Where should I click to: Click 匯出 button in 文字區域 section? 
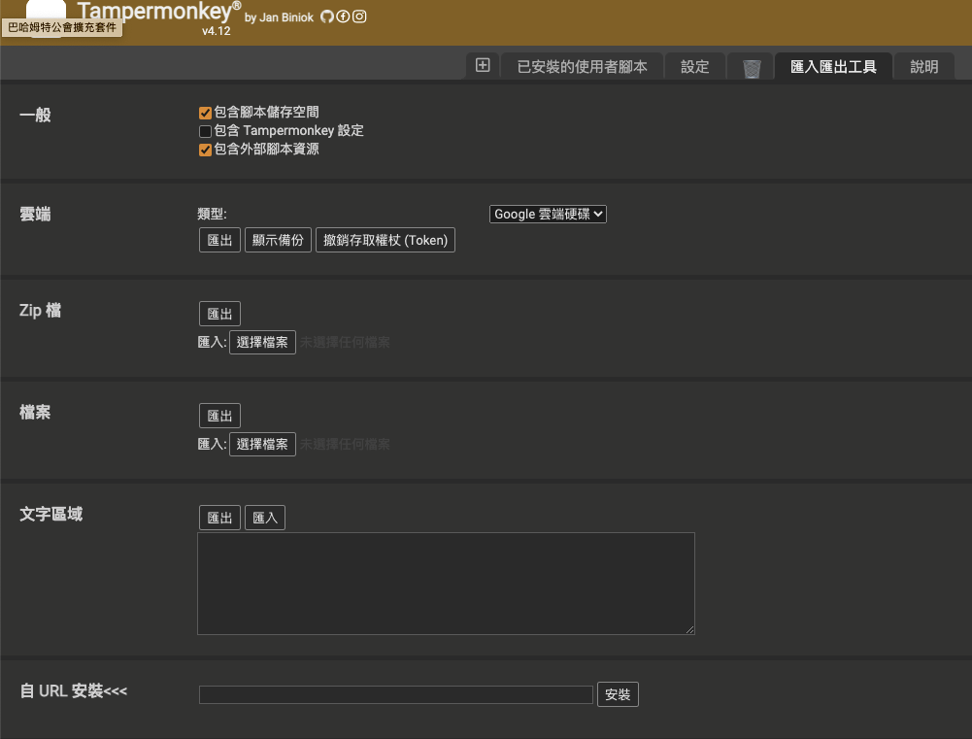pyautogui.click(x=219, y=518)
